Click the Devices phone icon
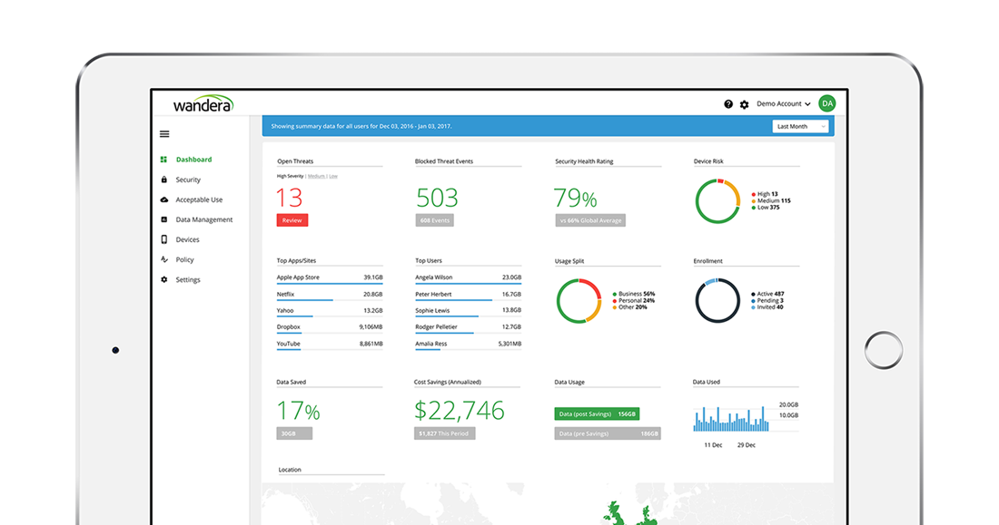Viewport: 999px width, 525px height. click(x=163, y=239)
